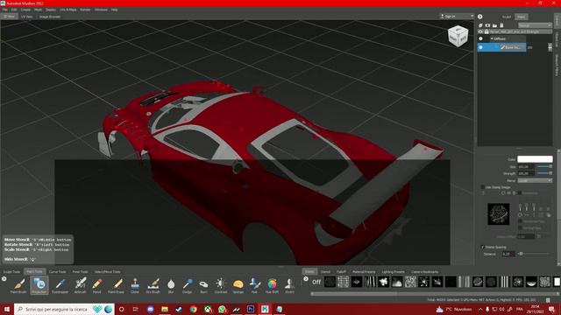Screen dimensions: 561x315
Task: Click the delete layer trash icon
Action: (501, 25)
